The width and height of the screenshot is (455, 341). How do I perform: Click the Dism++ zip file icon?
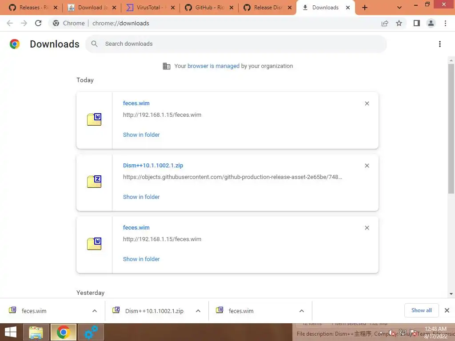click(x=94, y=182)
